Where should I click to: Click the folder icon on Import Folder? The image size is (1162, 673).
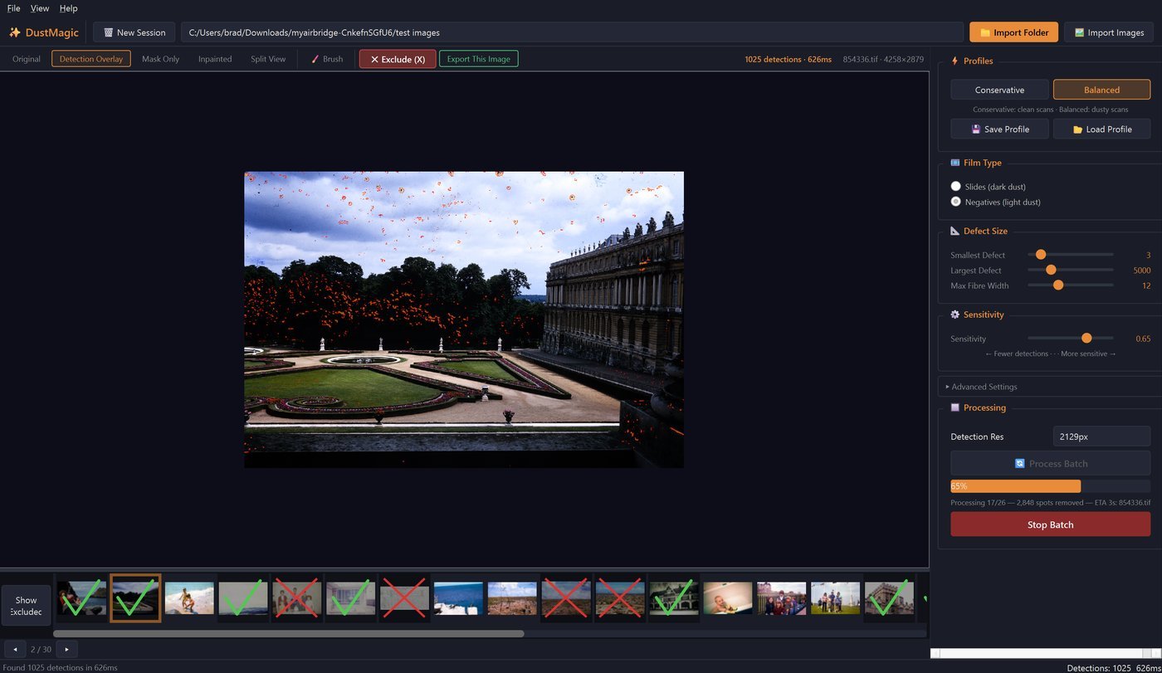pyautogui.click(x=985, y=32)
